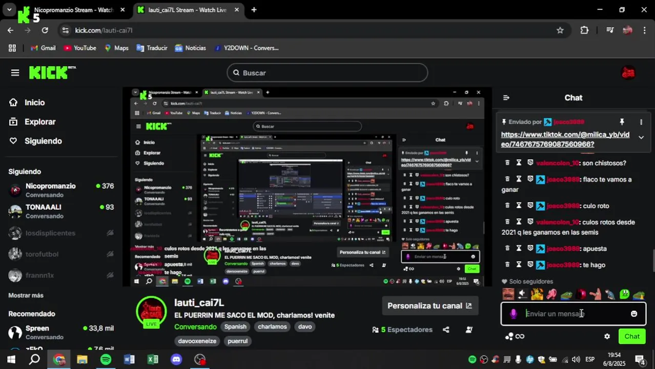Click the lauti_cai7L channel avatar with LIVE badge
Screen dimensions: 655x369
pos(151,311)
